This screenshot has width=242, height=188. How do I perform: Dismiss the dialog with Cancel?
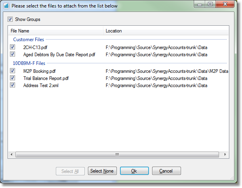pos(166,171)
